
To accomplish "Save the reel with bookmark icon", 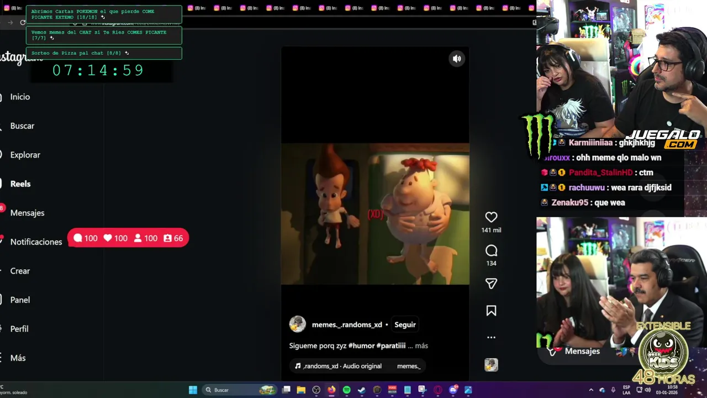I will (491, 311).
